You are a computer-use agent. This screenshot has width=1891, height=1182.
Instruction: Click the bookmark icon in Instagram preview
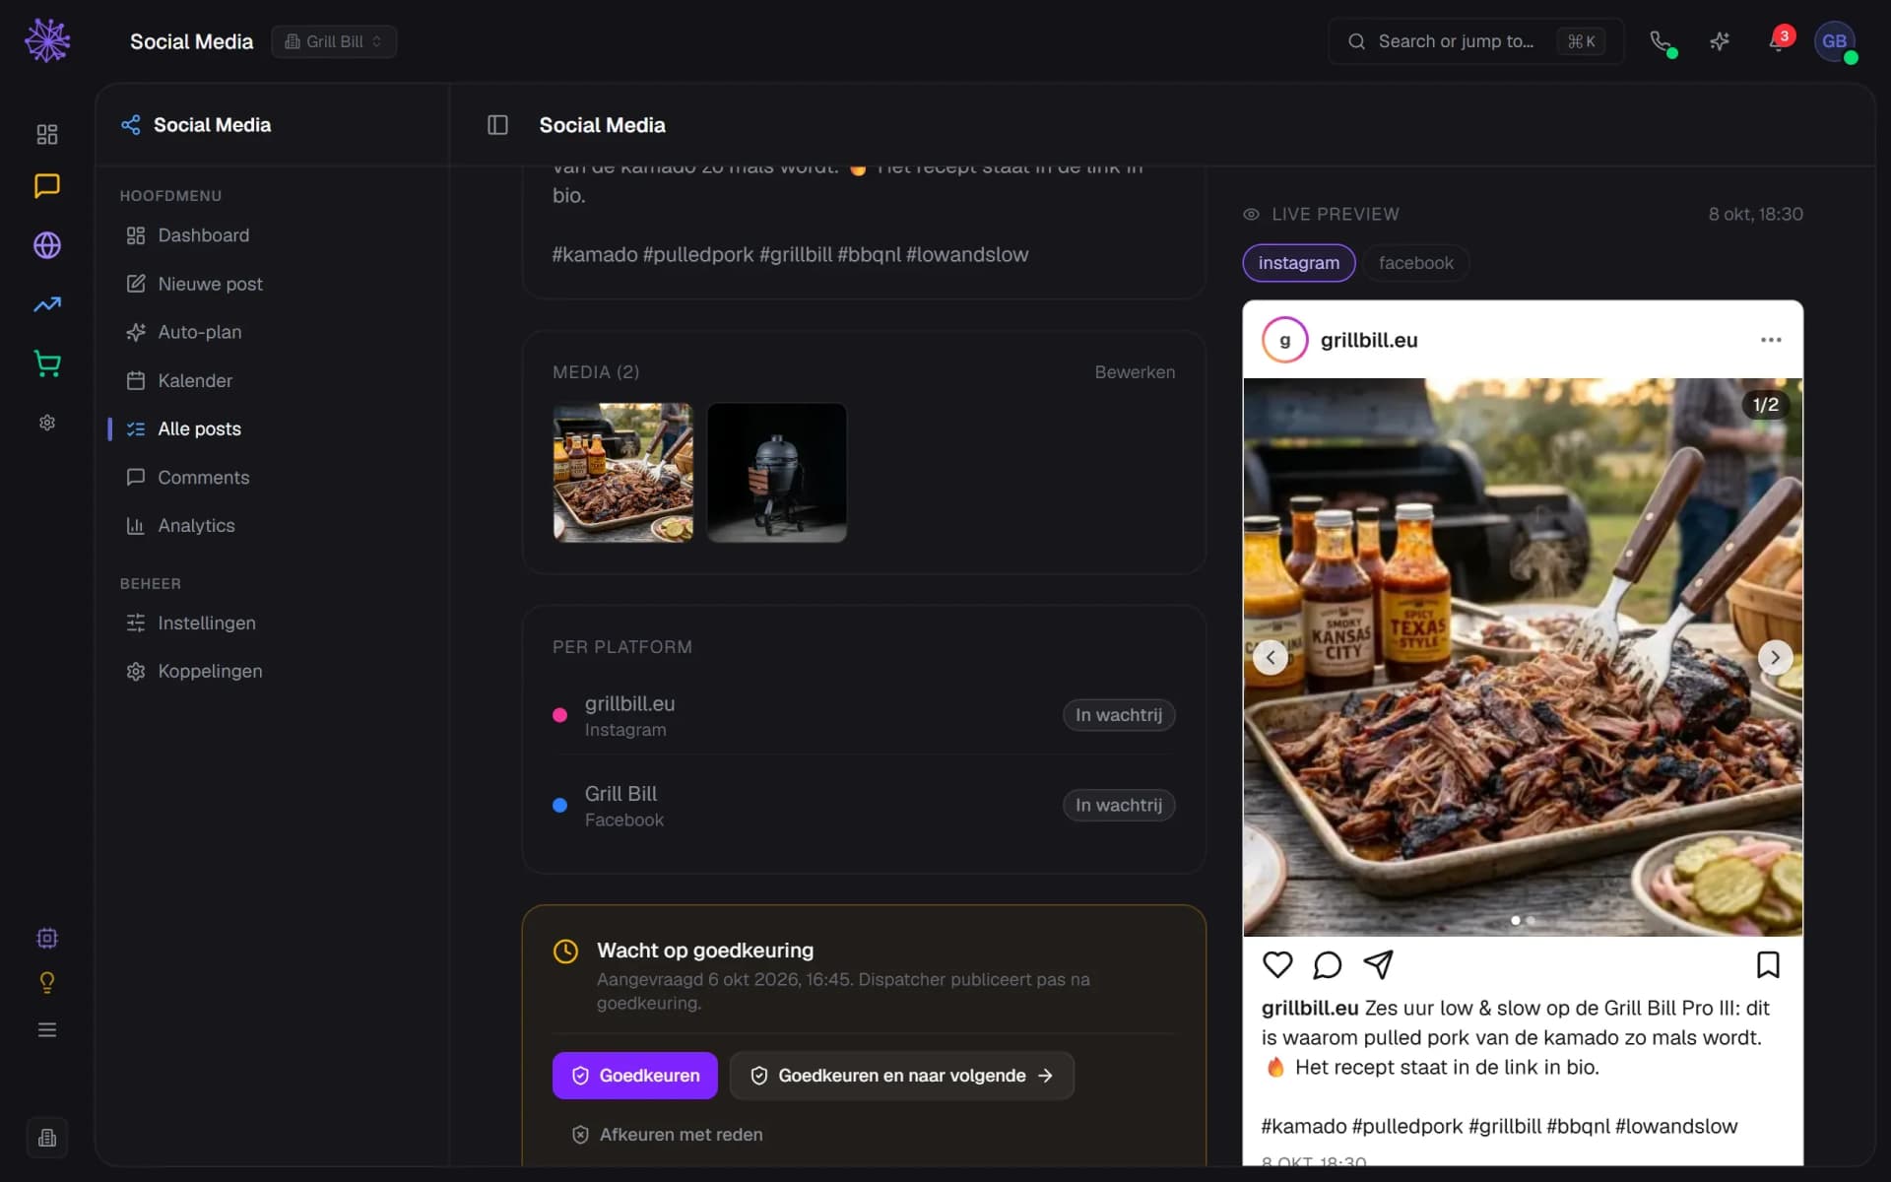click(x=1768, y=964)
